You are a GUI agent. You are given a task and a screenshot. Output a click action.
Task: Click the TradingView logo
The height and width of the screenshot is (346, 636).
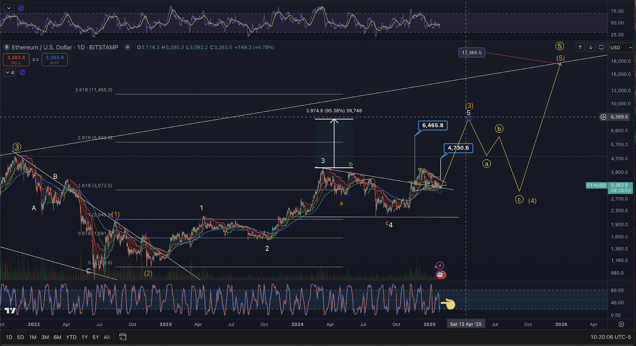pyautogui.click(x=10, y=310)
